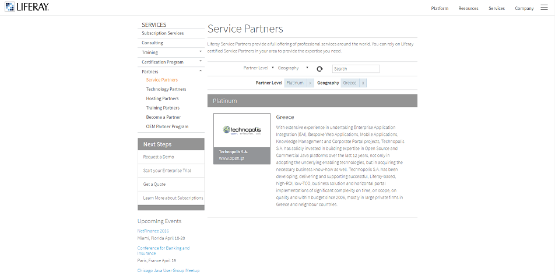This screenshot has width=555, height=275.
Task: Open Hosting Partners
Action: click(162, 98)
